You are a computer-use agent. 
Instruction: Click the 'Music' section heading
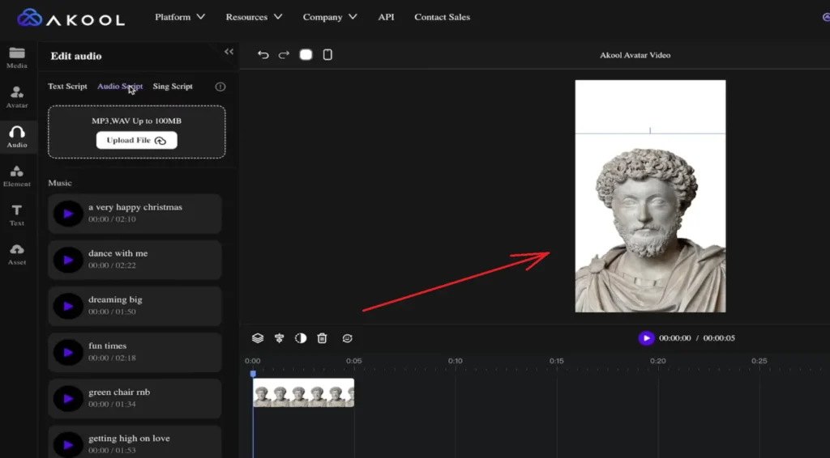[60, 183]
